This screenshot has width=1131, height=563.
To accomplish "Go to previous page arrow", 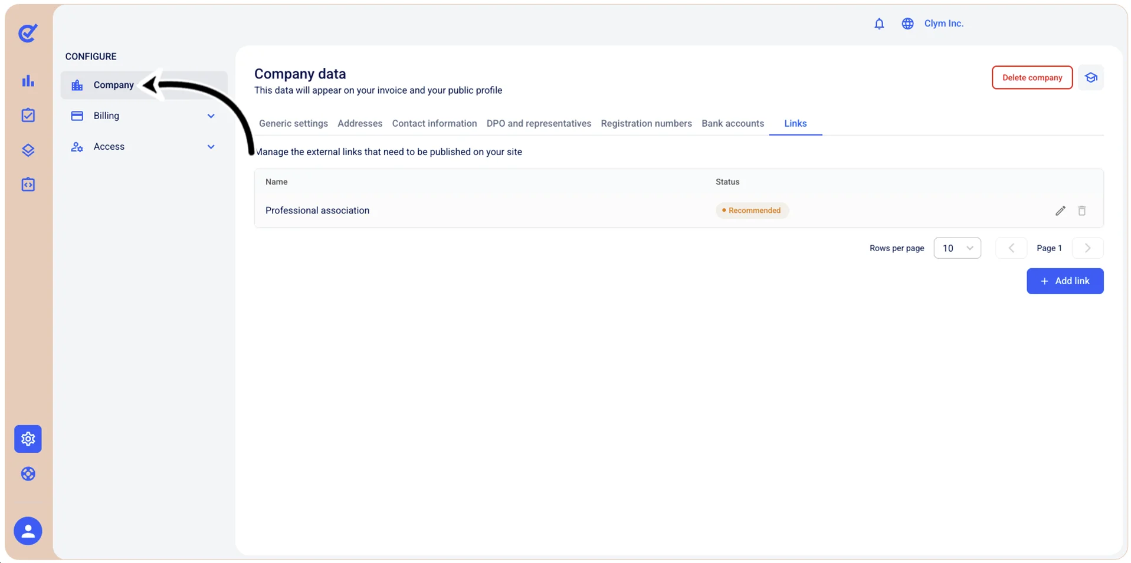I will [1011, 248].
